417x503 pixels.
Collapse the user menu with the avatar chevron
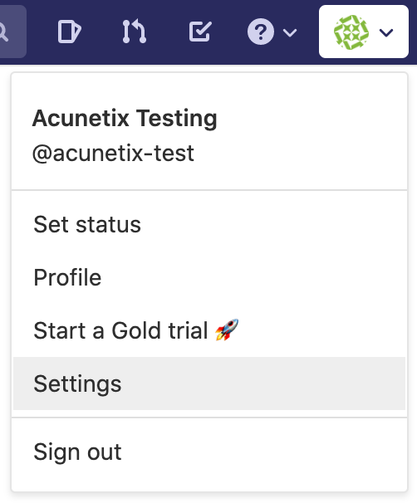[x=386, y=32]
